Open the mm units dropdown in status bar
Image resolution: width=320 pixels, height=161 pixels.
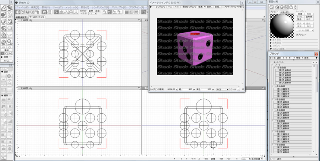point(246,159)
